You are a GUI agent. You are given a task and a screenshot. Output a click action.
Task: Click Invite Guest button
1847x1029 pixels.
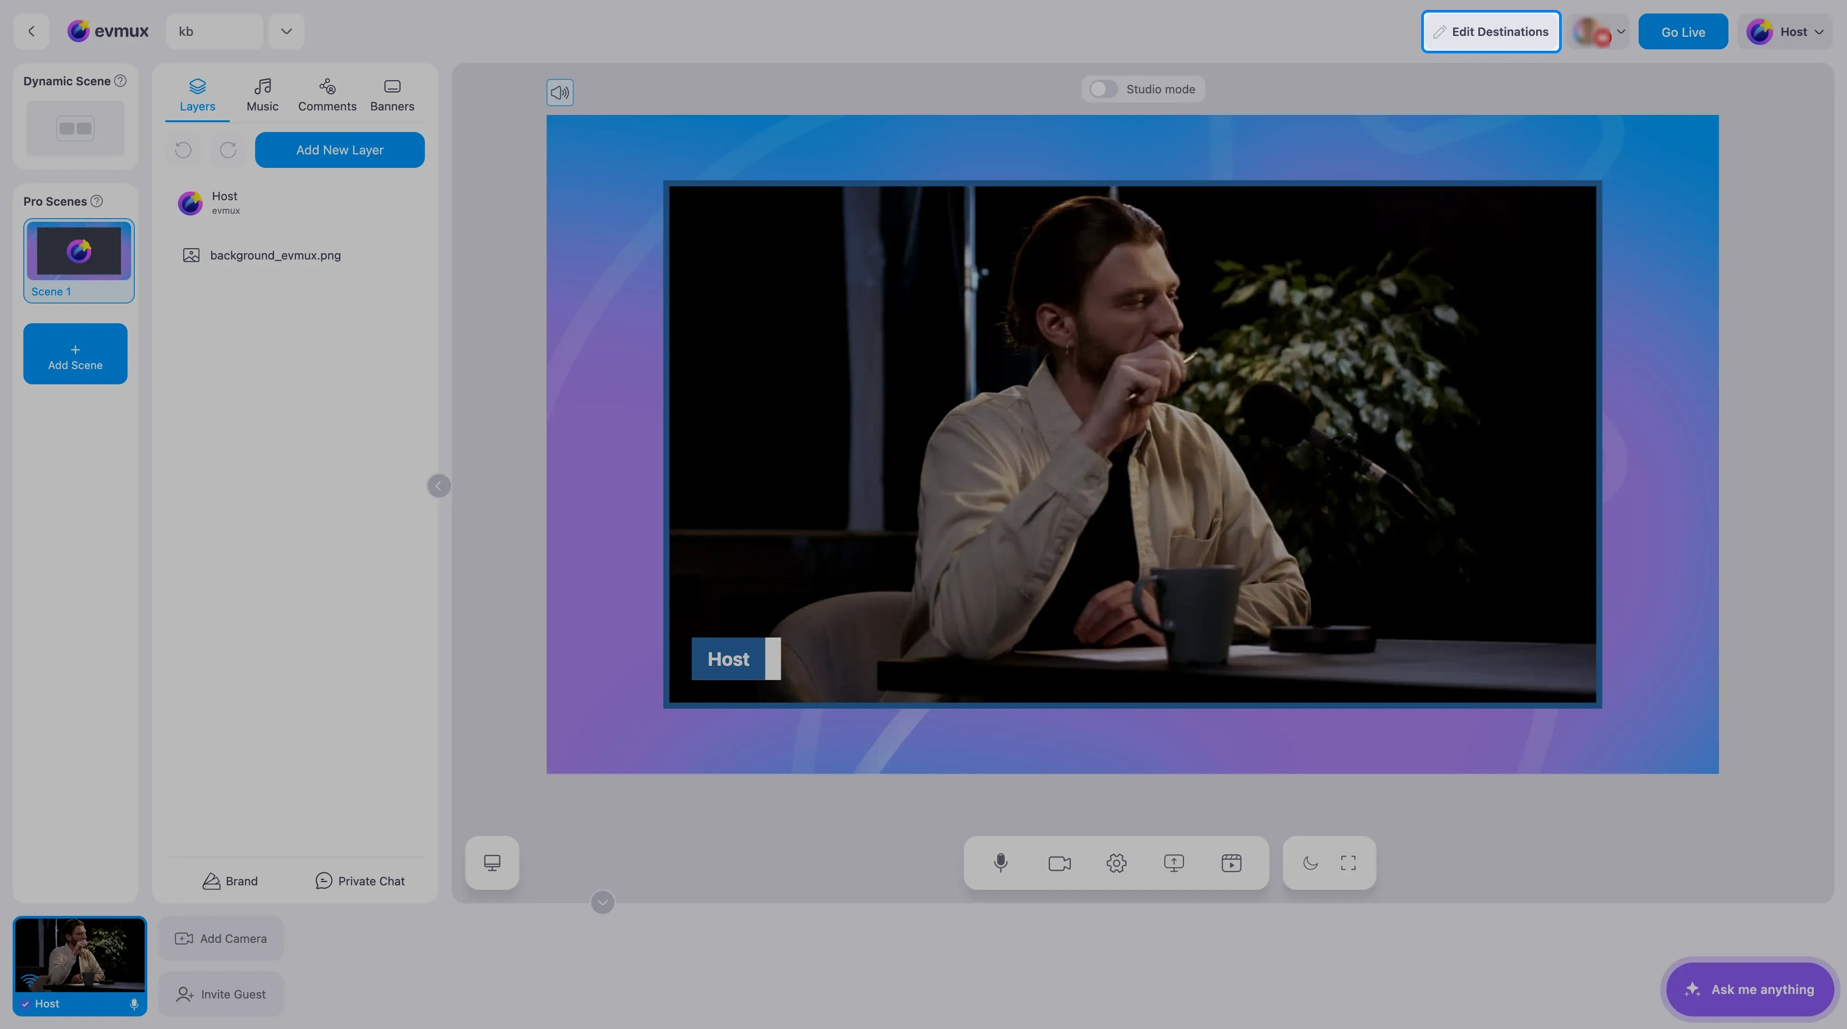click(221, 994)
